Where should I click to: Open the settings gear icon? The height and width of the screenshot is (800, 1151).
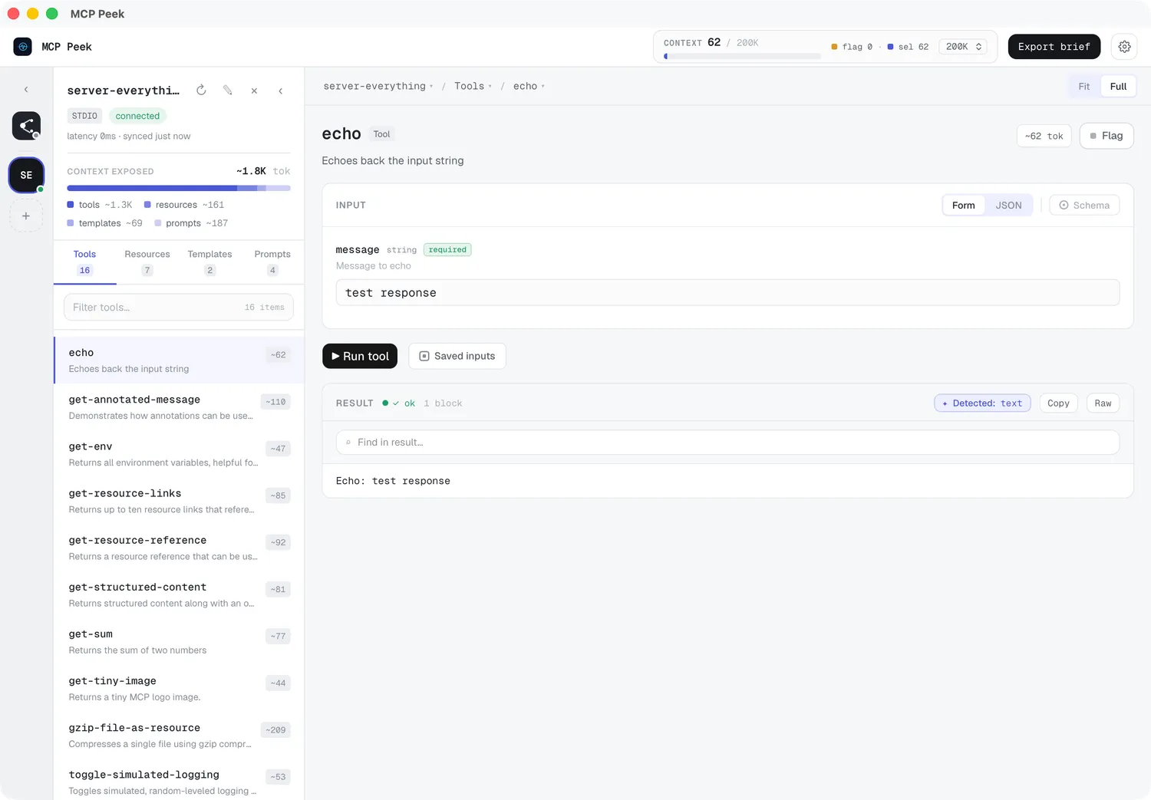pos(1124,47)
